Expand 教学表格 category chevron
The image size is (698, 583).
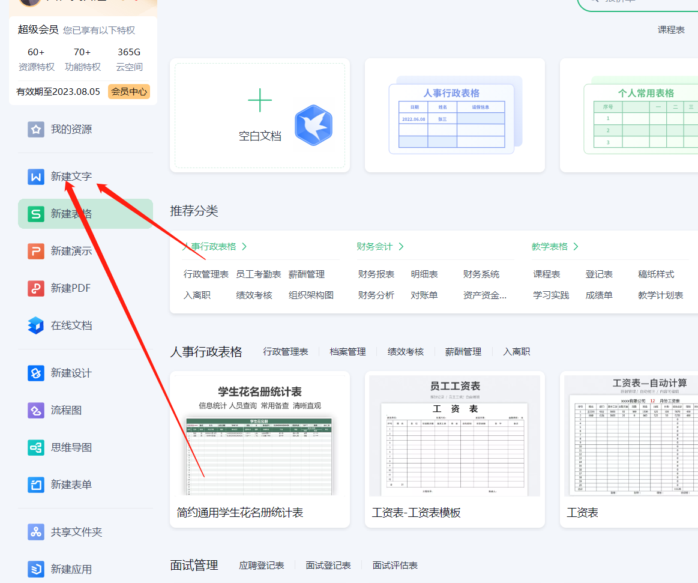pyautogui.click(x=576, y=247)
